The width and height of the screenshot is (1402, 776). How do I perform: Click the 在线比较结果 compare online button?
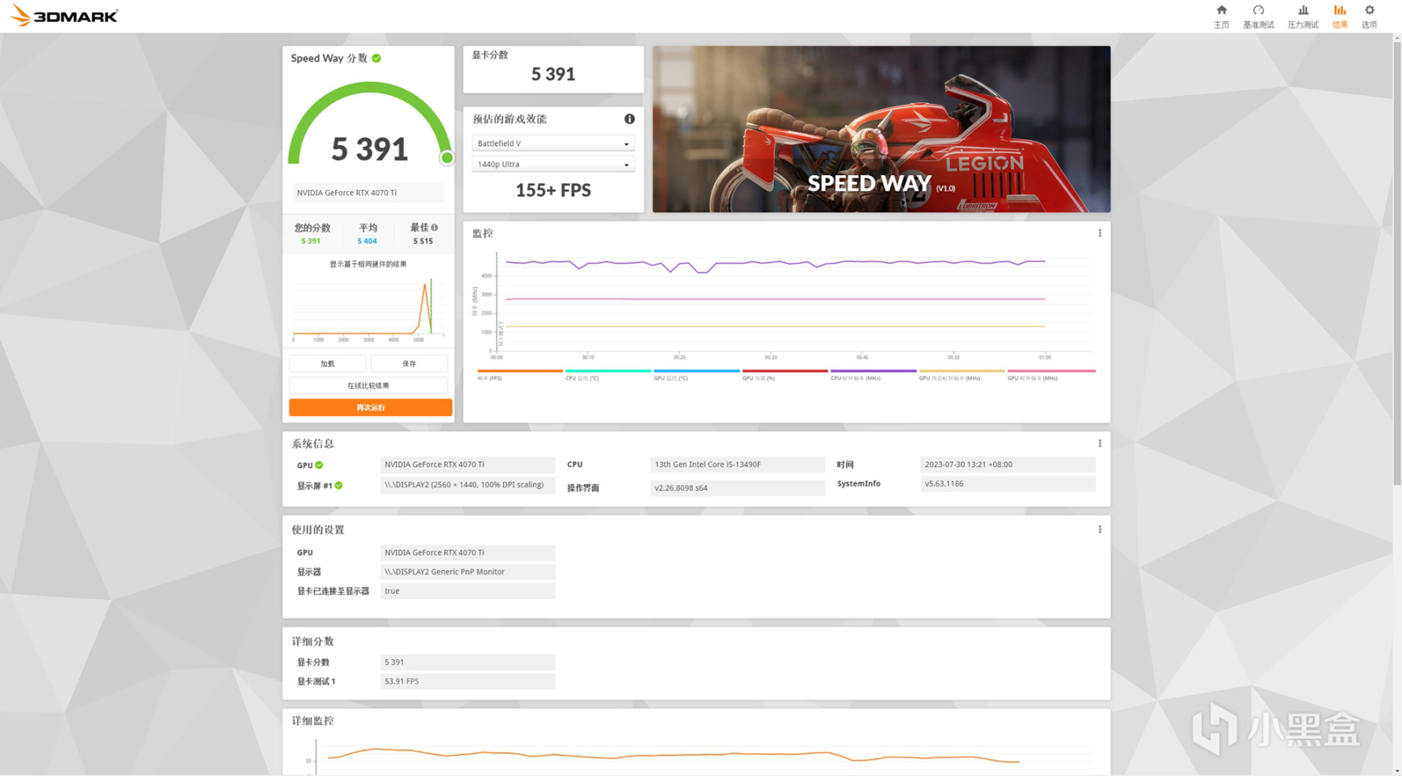click(x=368, y=386)
